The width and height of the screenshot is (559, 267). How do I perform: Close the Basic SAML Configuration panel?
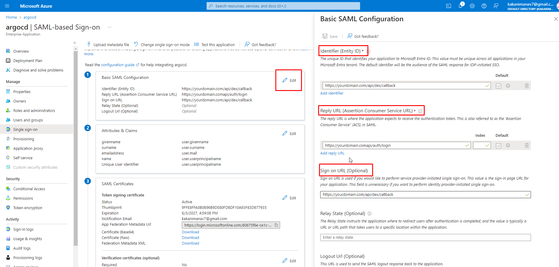556,19
